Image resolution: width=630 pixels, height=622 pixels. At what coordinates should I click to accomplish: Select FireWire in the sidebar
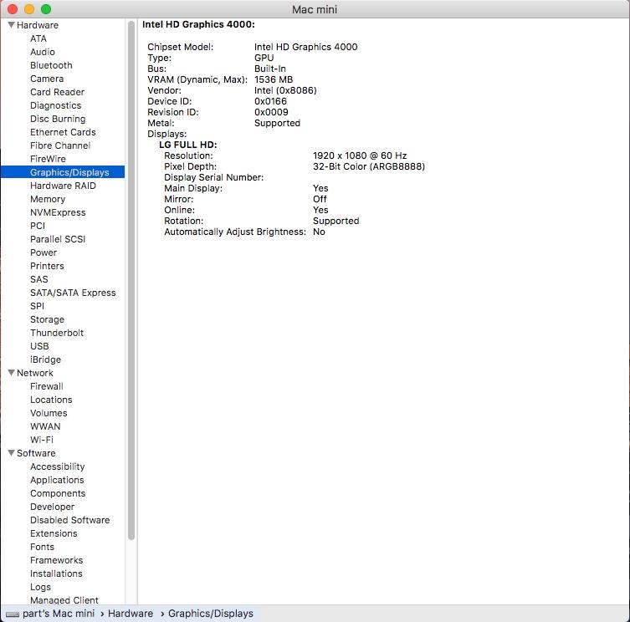[48, 159]
